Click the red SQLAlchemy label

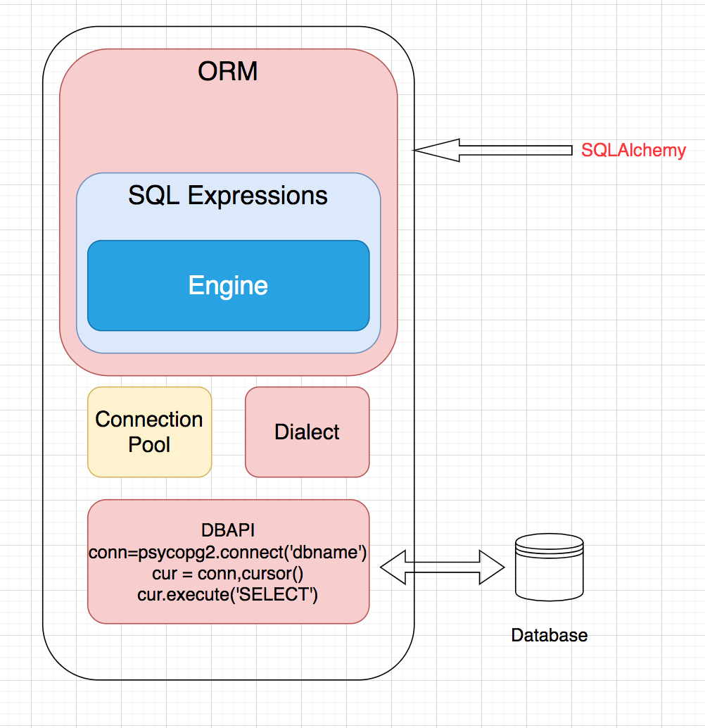coord(633,149)
